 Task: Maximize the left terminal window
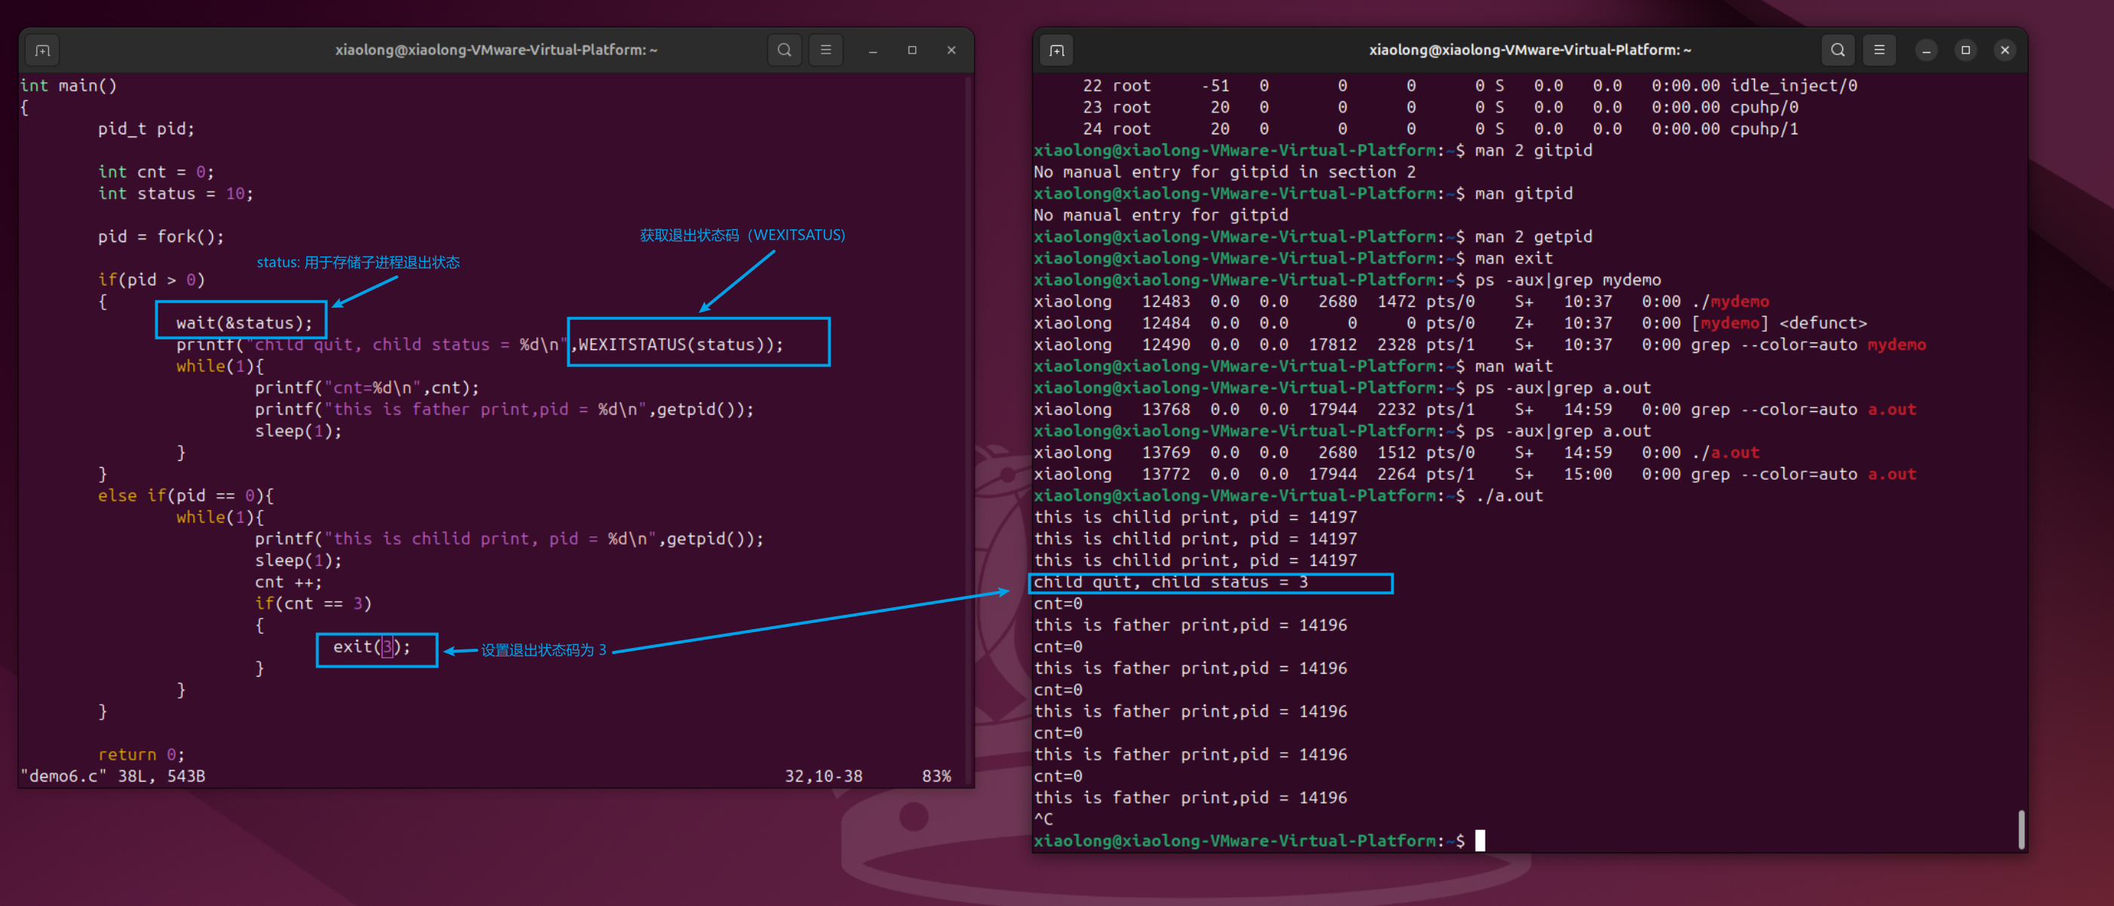pos(911,50)
